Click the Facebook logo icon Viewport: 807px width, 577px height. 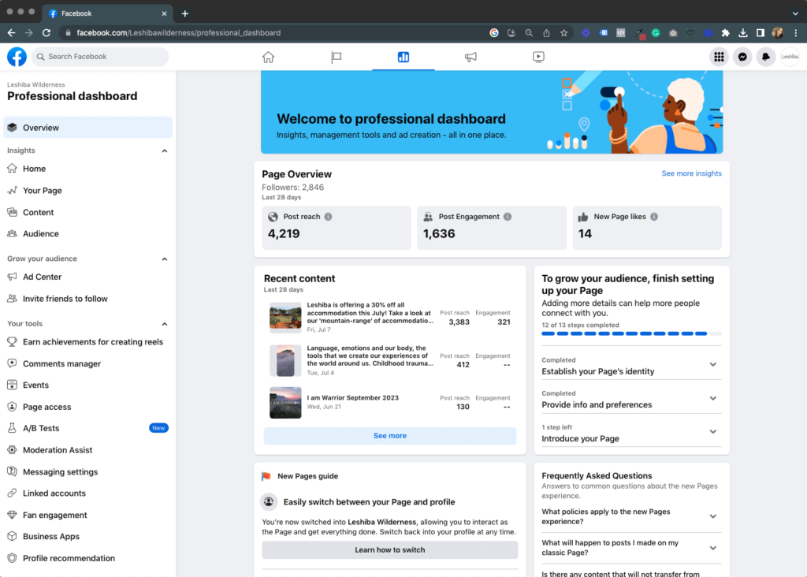17,57
